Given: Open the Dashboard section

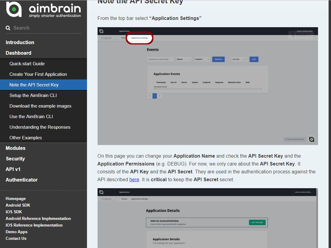Looking at the screenshot, I should coord(18,53).
